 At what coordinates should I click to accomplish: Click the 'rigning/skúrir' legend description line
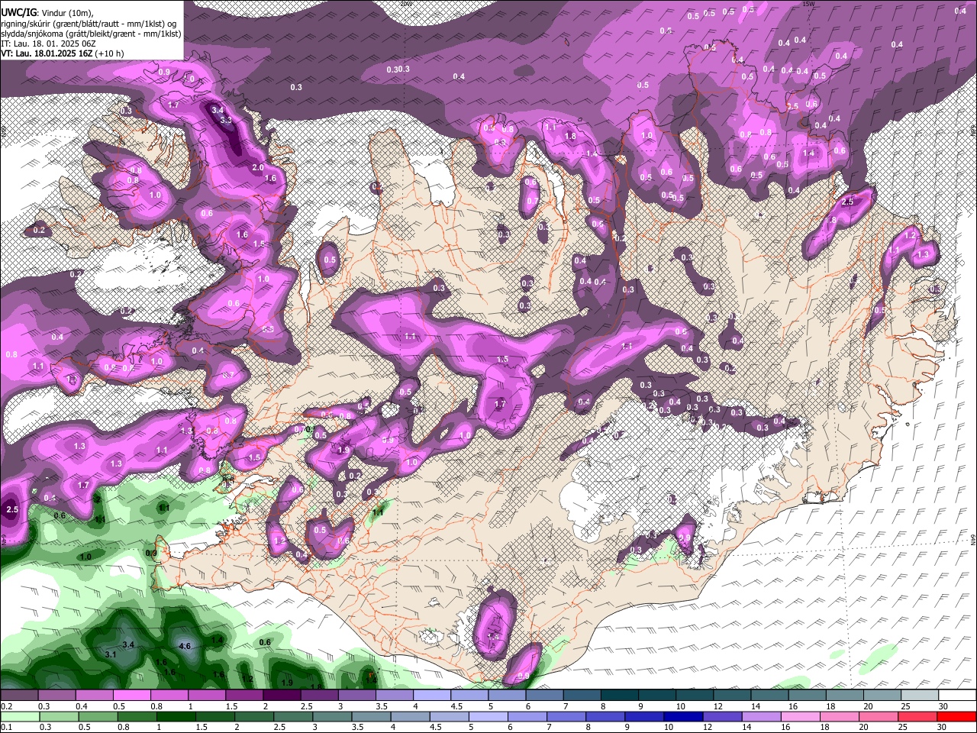pyautogui.click(x=89, y=24)
